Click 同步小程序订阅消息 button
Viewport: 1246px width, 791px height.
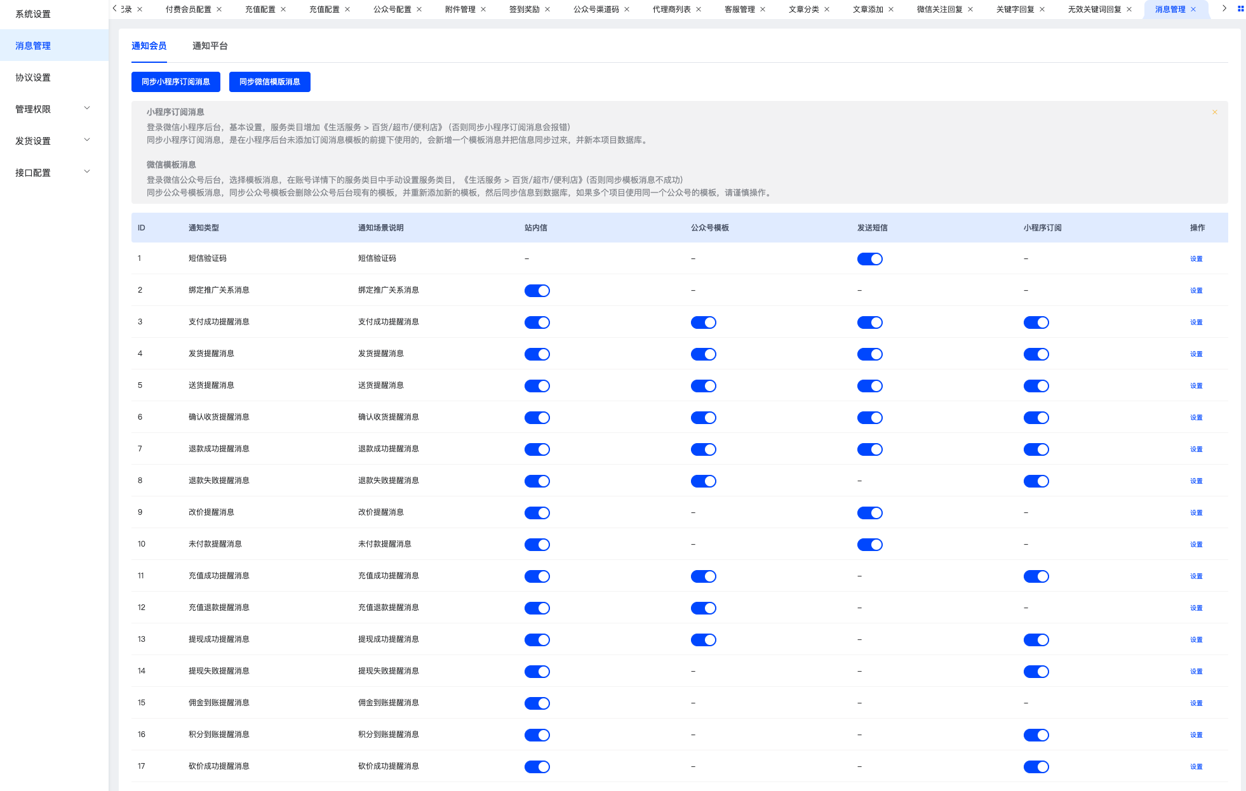176,82
